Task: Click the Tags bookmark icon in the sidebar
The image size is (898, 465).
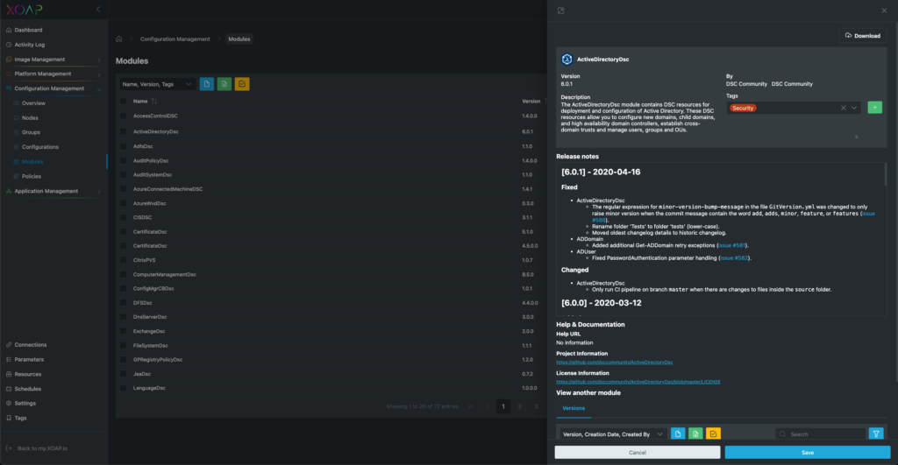Action: [9, 418]
